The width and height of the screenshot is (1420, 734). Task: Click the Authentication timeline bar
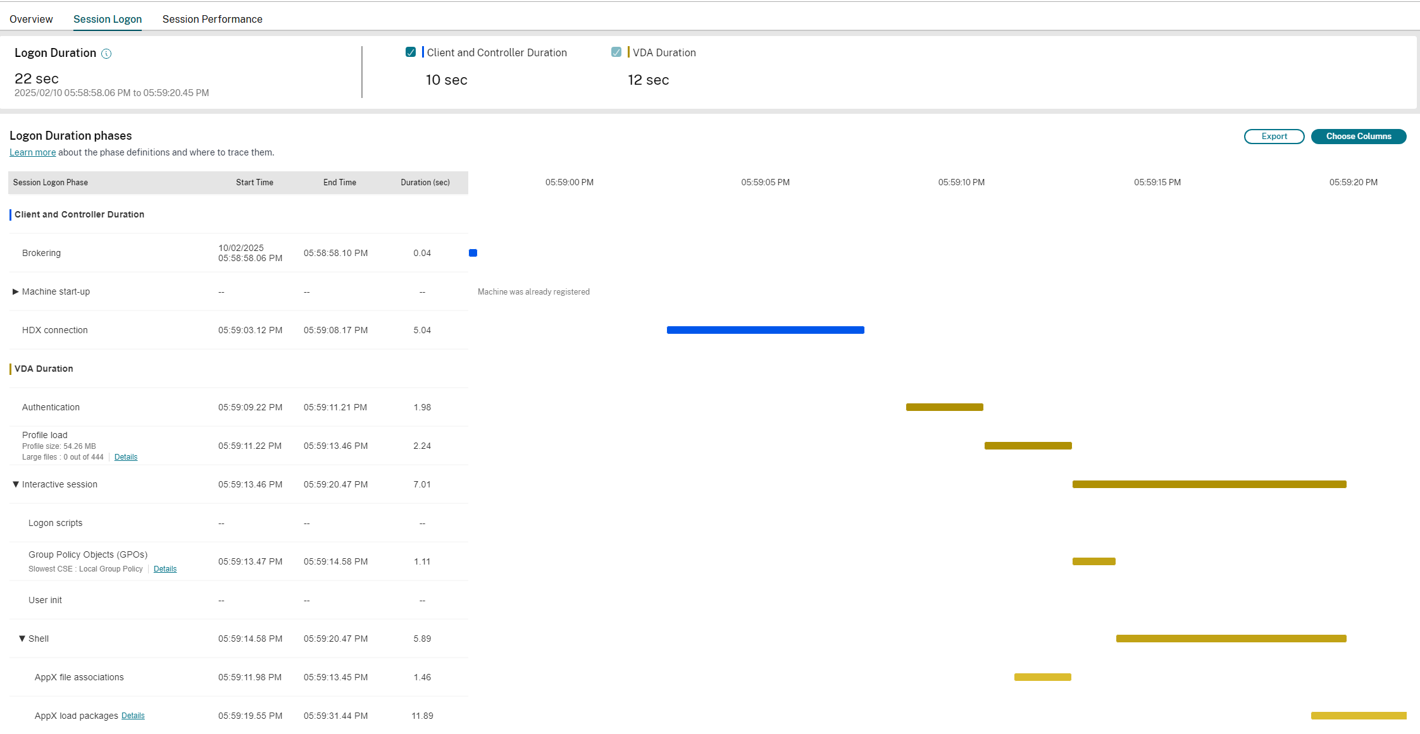click(944, 407)
